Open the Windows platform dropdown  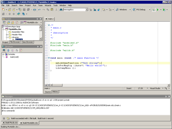pyautogui.click(x=130, y=10)
